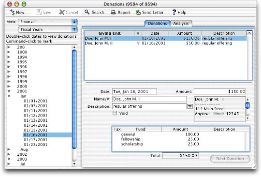Open the Fiscal Years dropdown
The image size is (261, 177).
[48, 29]
